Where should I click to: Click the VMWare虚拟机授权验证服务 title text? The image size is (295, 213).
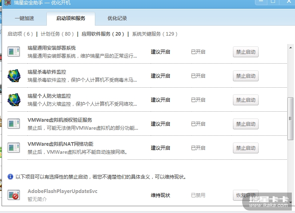[x=60, y=120]
